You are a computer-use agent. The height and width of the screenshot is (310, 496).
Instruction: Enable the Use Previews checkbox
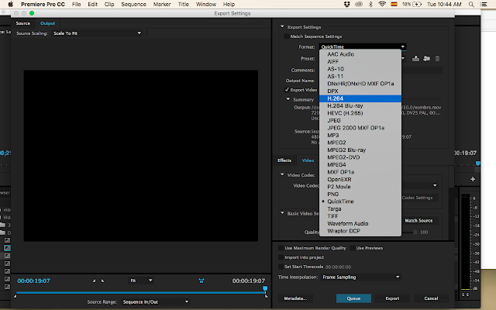353,248
